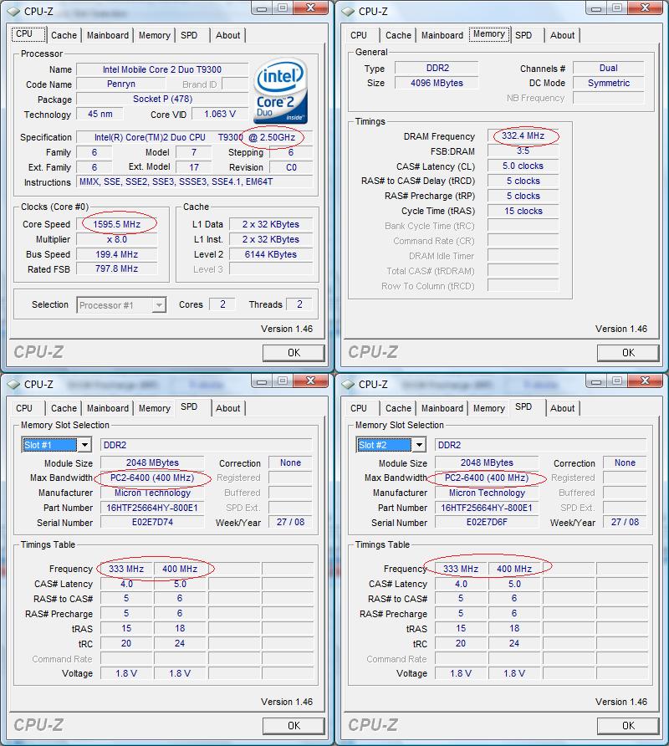The image size is (669, 746).
Task: Minimize the Slot #2 CPU-Z window
Action: pos(595,381)
